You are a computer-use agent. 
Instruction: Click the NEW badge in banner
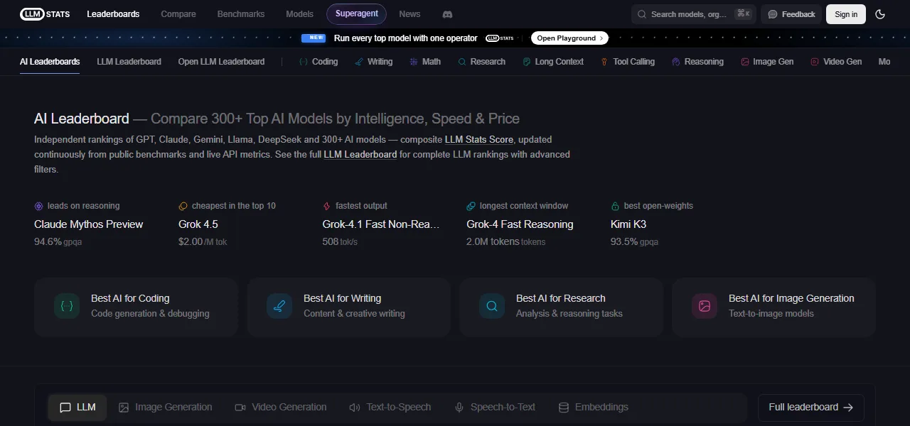coord(314,38)
